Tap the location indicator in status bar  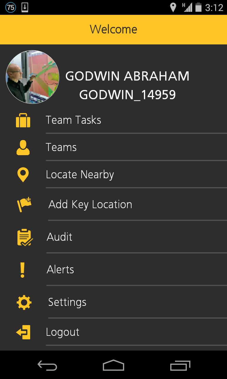pyautogui.click(x=173, y=7)
